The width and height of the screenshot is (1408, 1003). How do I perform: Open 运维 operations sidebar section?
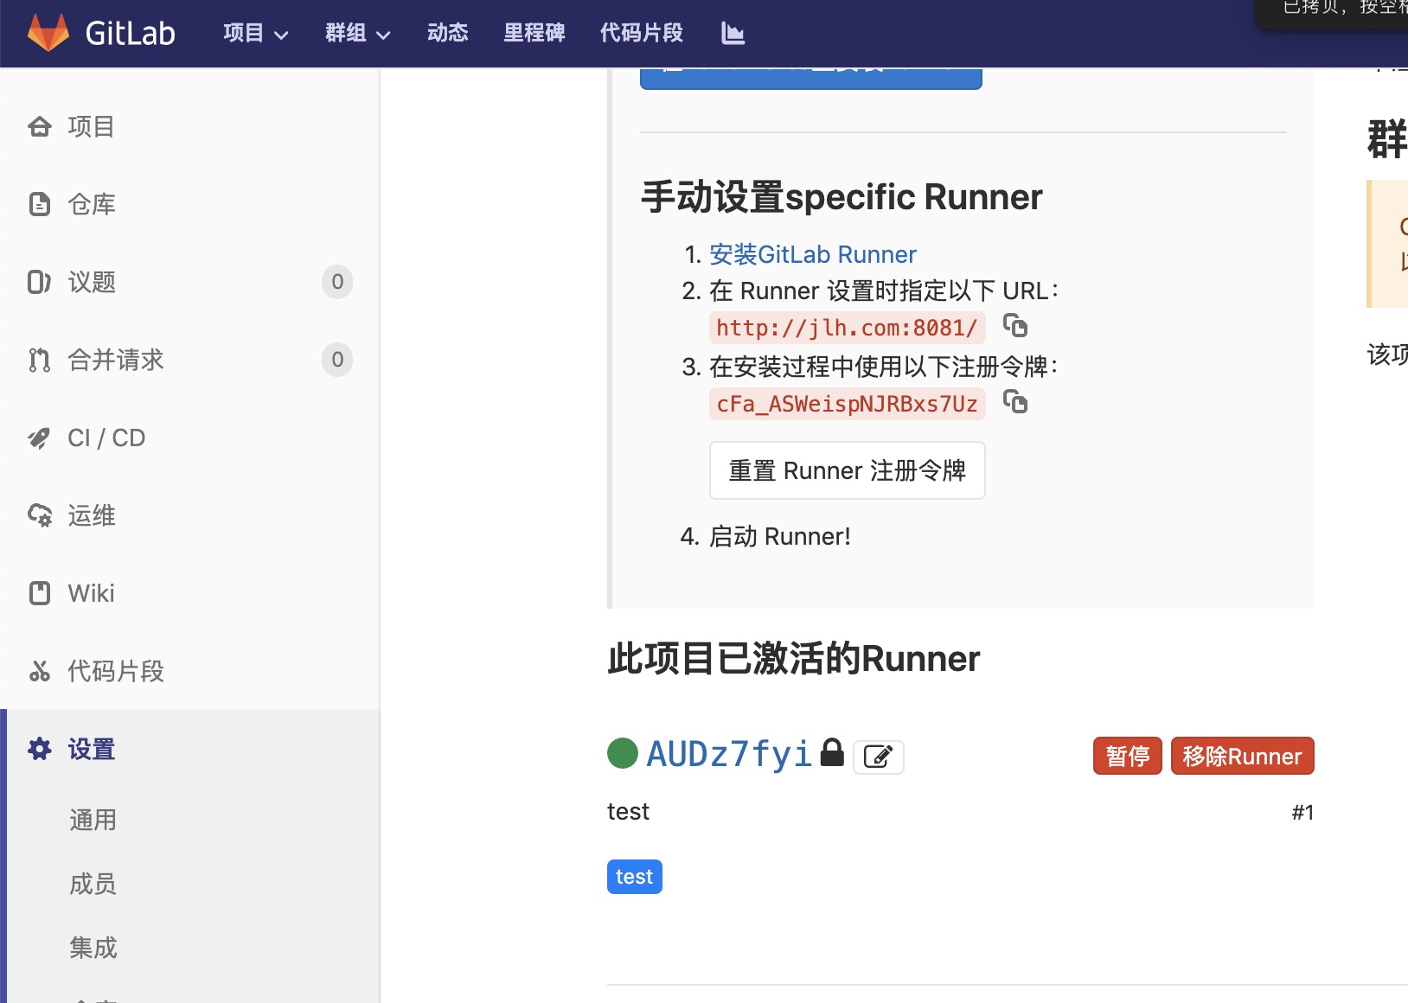click(92, 515)
